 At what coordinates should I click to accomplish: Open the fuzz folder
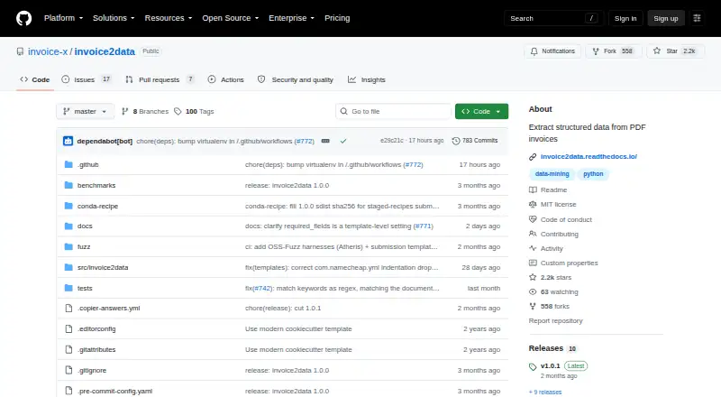pyautogui.click(x=84, y=247)
